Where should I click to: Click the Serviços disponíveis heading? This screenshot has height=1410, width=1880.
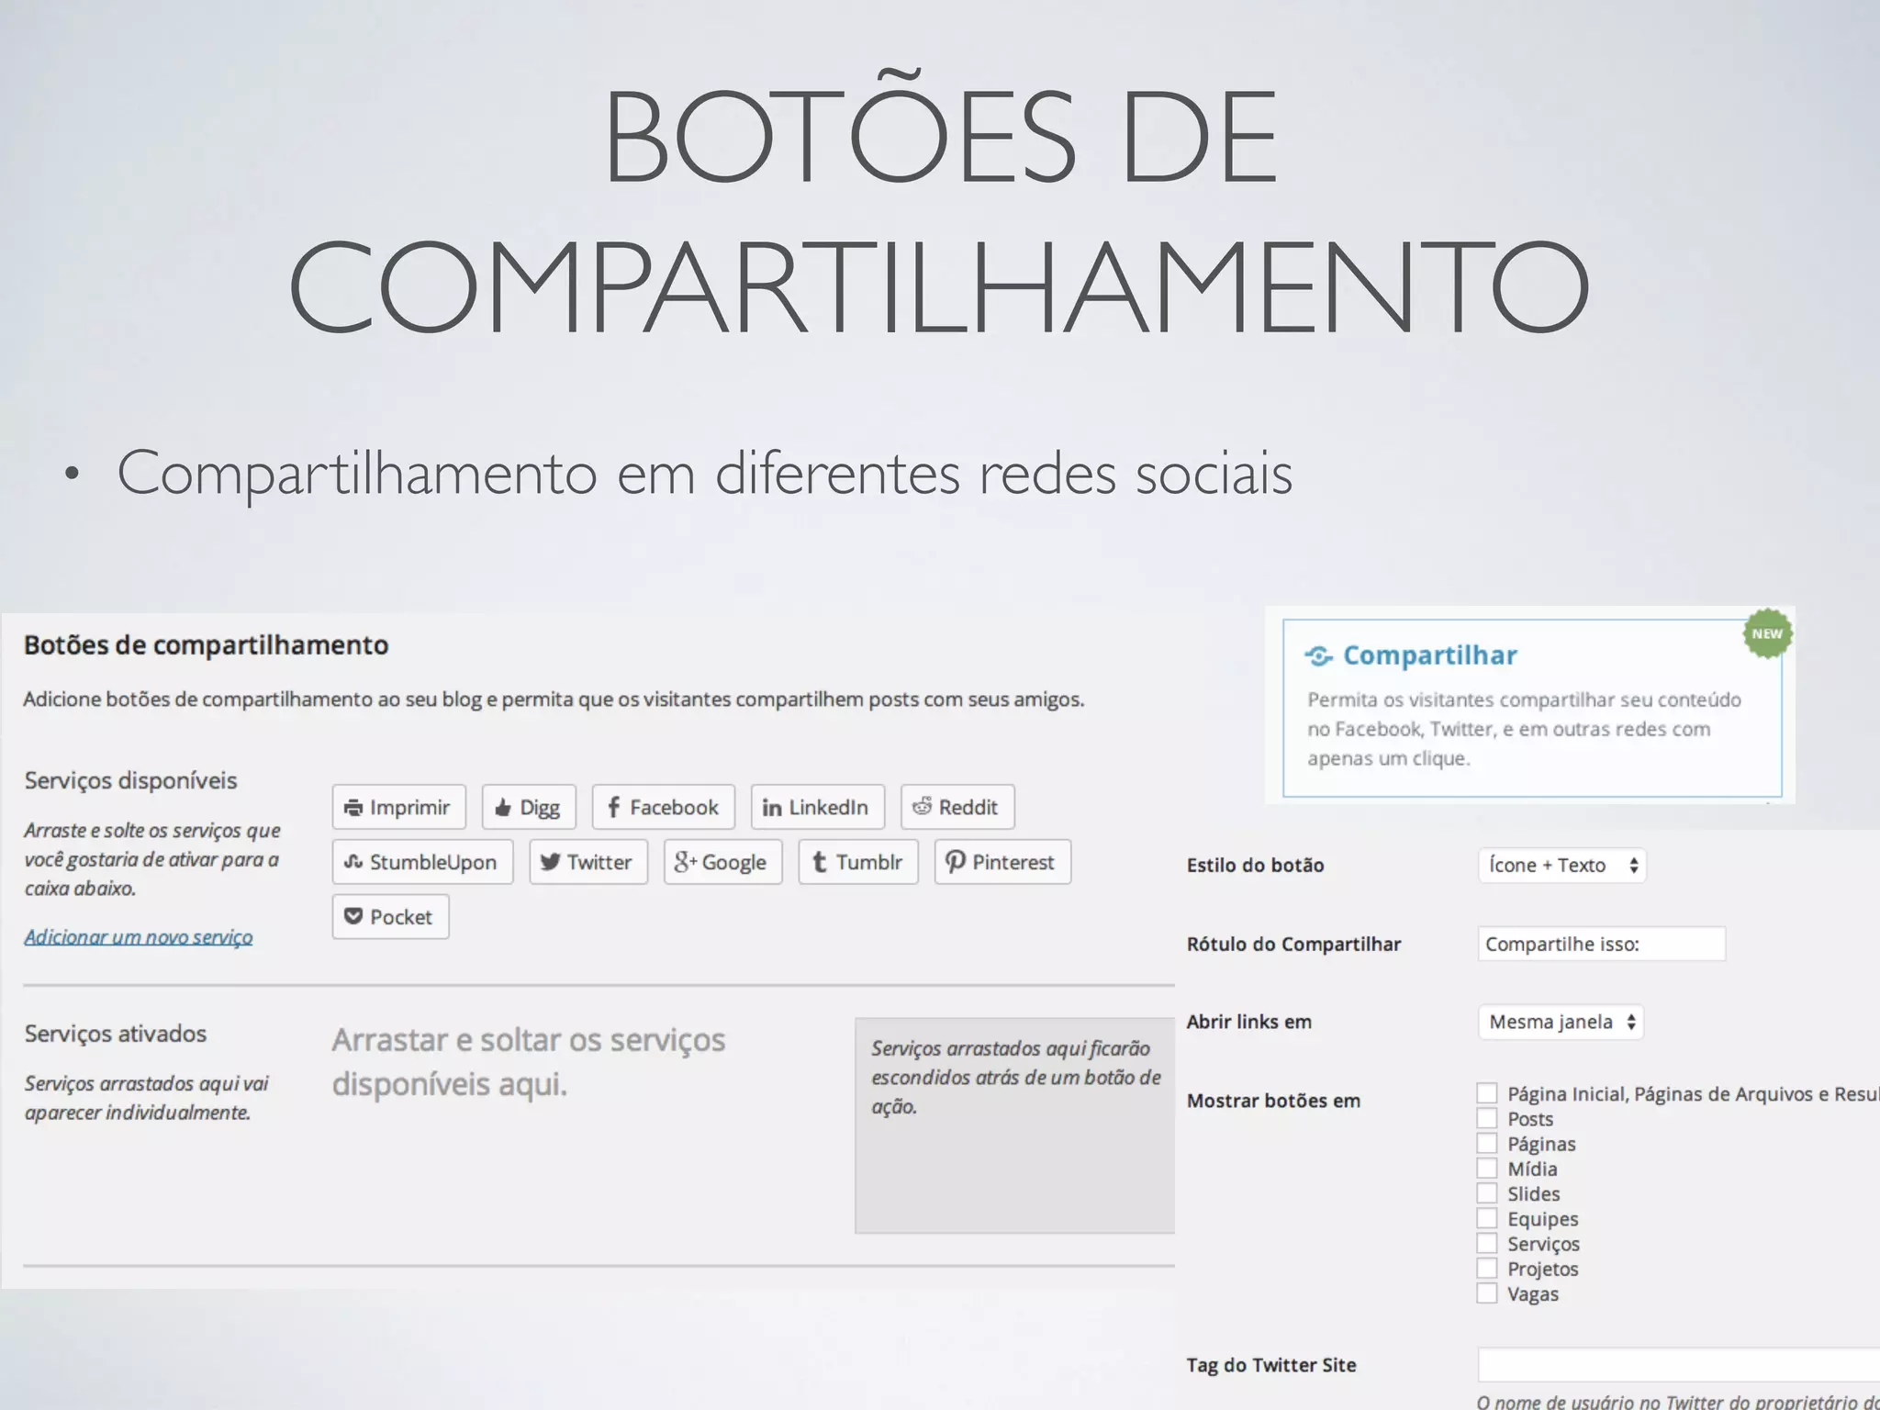point(130,781)
